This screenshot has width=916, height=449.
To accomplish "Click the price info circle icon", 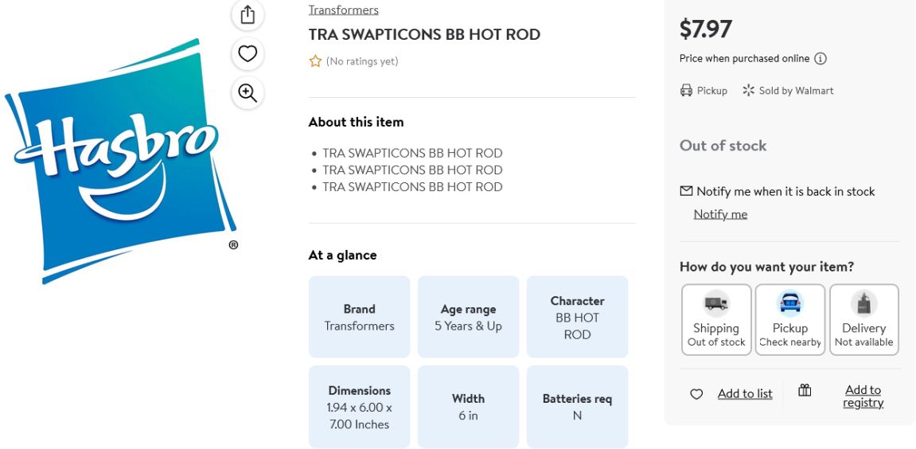I will tap(821, 58).
